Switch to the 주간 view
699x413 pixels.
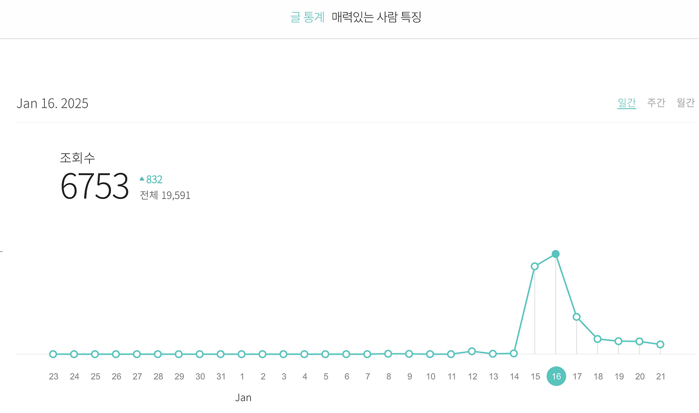point(656,102)
